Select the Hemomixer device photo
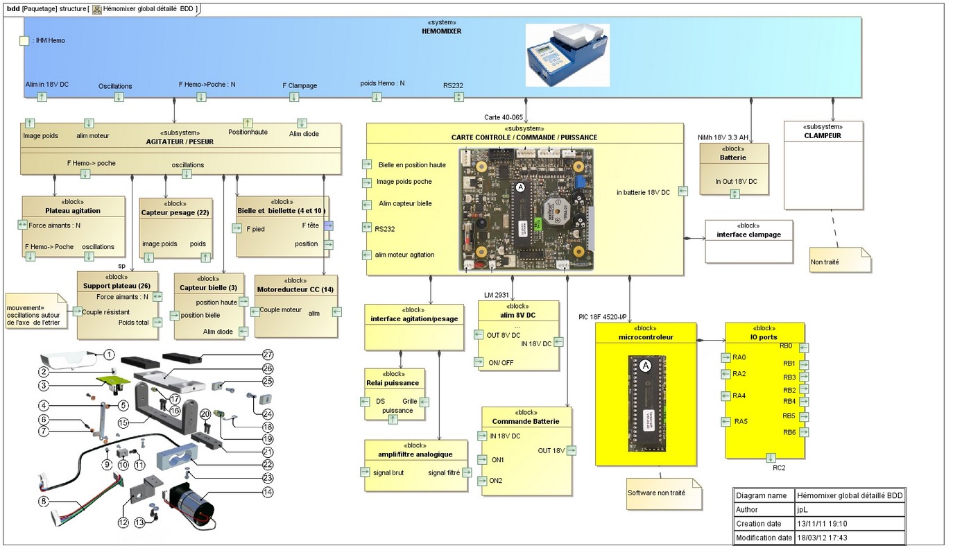The width and height of the screenshot is (953, 555). pyautogui.click(x=567, y=55)
